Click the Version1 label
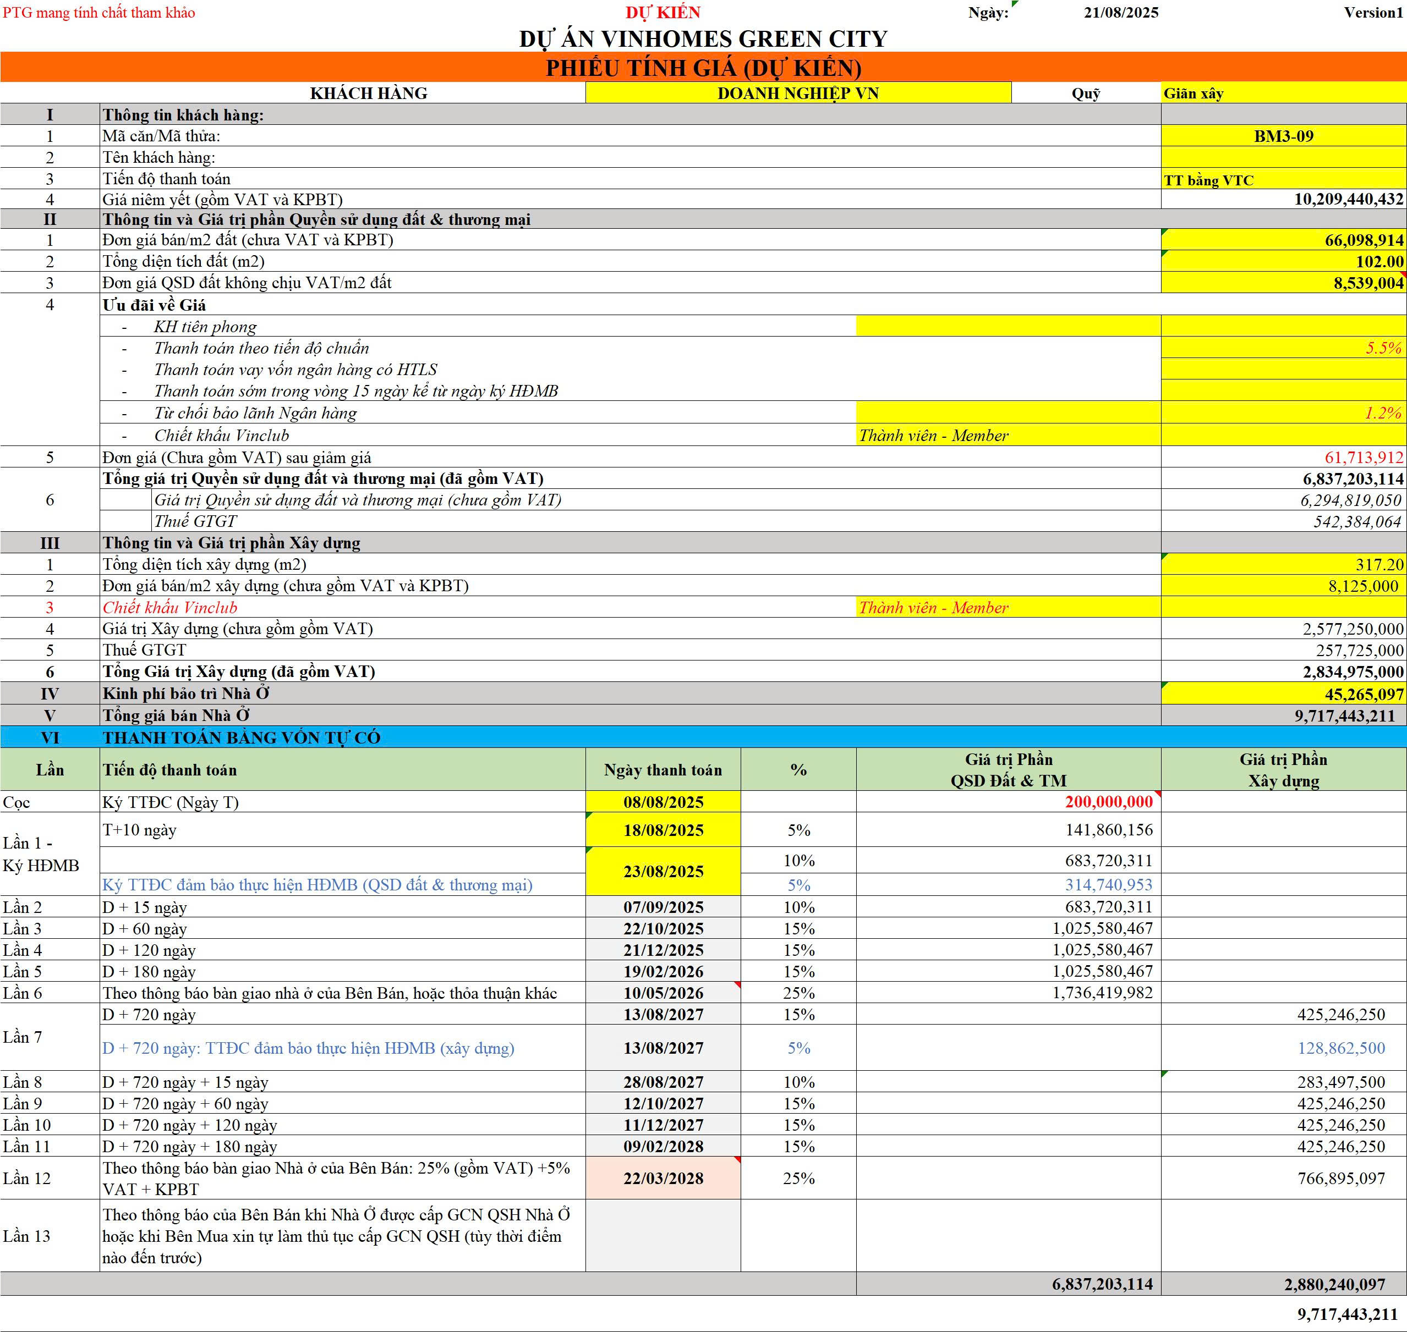Image resolution: width=1407 pixels, height=1332 pixels. 1373,12
